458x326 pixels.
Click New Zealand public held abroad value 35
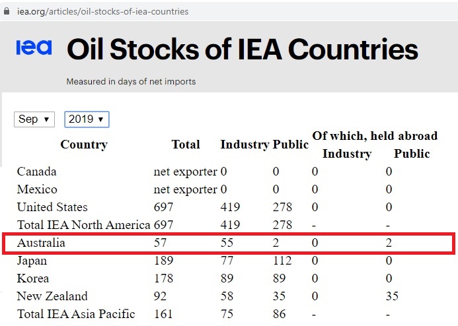point(392,296)
